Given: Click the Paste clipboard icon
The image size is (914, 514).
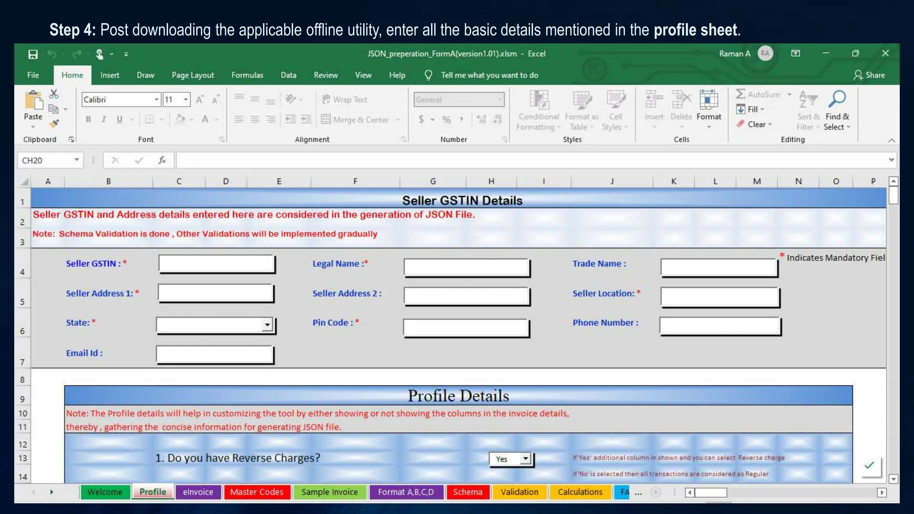Looking at the screenshot, I should point(33,100).
